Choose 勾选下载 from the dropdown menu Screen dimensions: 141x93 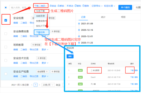coord(40,11)
